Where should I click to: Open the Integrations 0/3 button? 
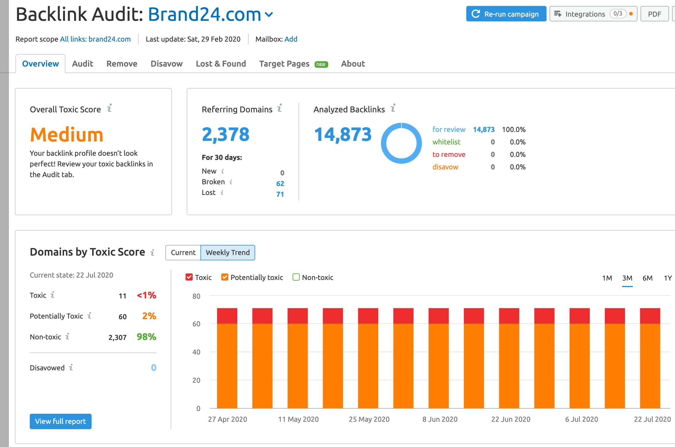pos(593,14)
